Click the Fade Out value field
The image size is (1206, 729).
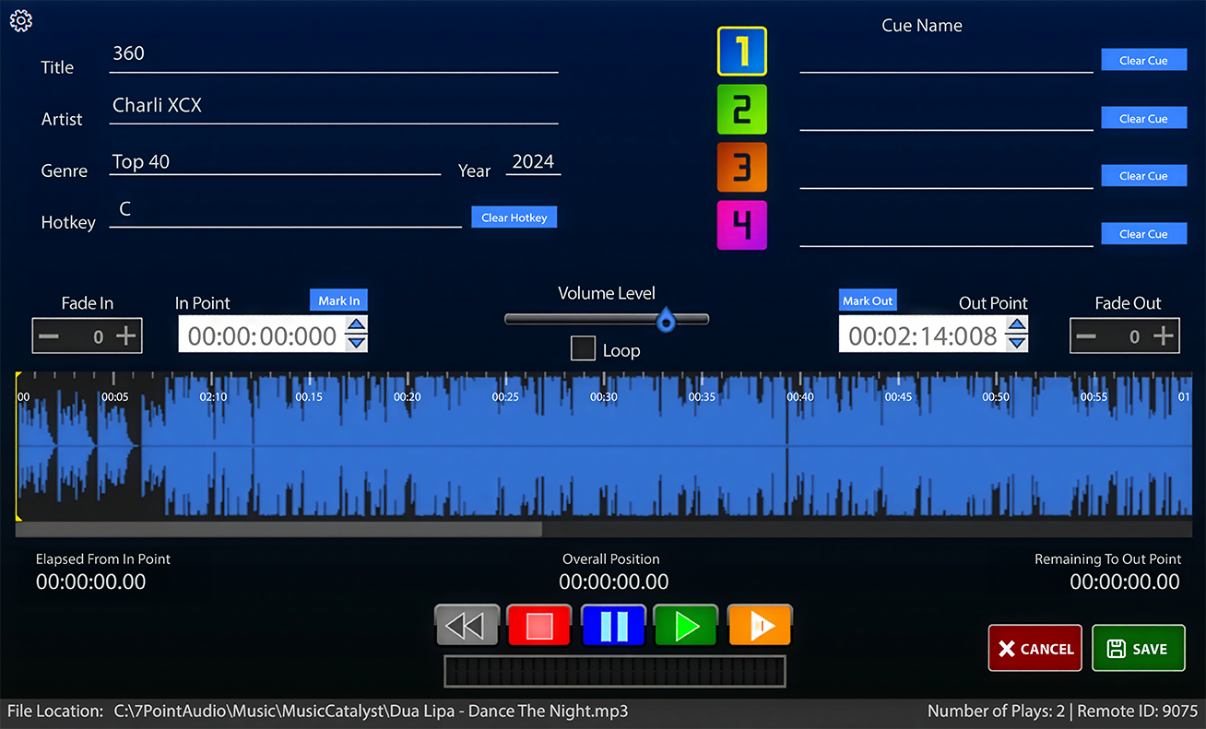pyautogui.click(x=1134, y=337)
